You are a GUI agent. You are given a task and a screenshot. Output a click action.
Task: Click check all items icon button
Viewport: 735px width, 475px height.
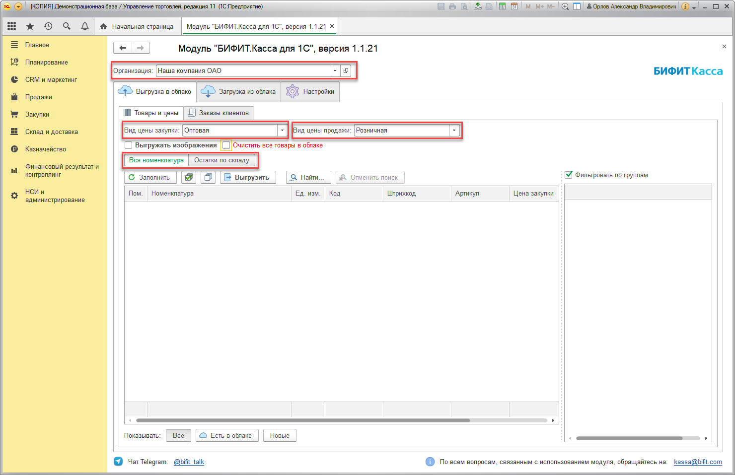click(x=189, y=177)
